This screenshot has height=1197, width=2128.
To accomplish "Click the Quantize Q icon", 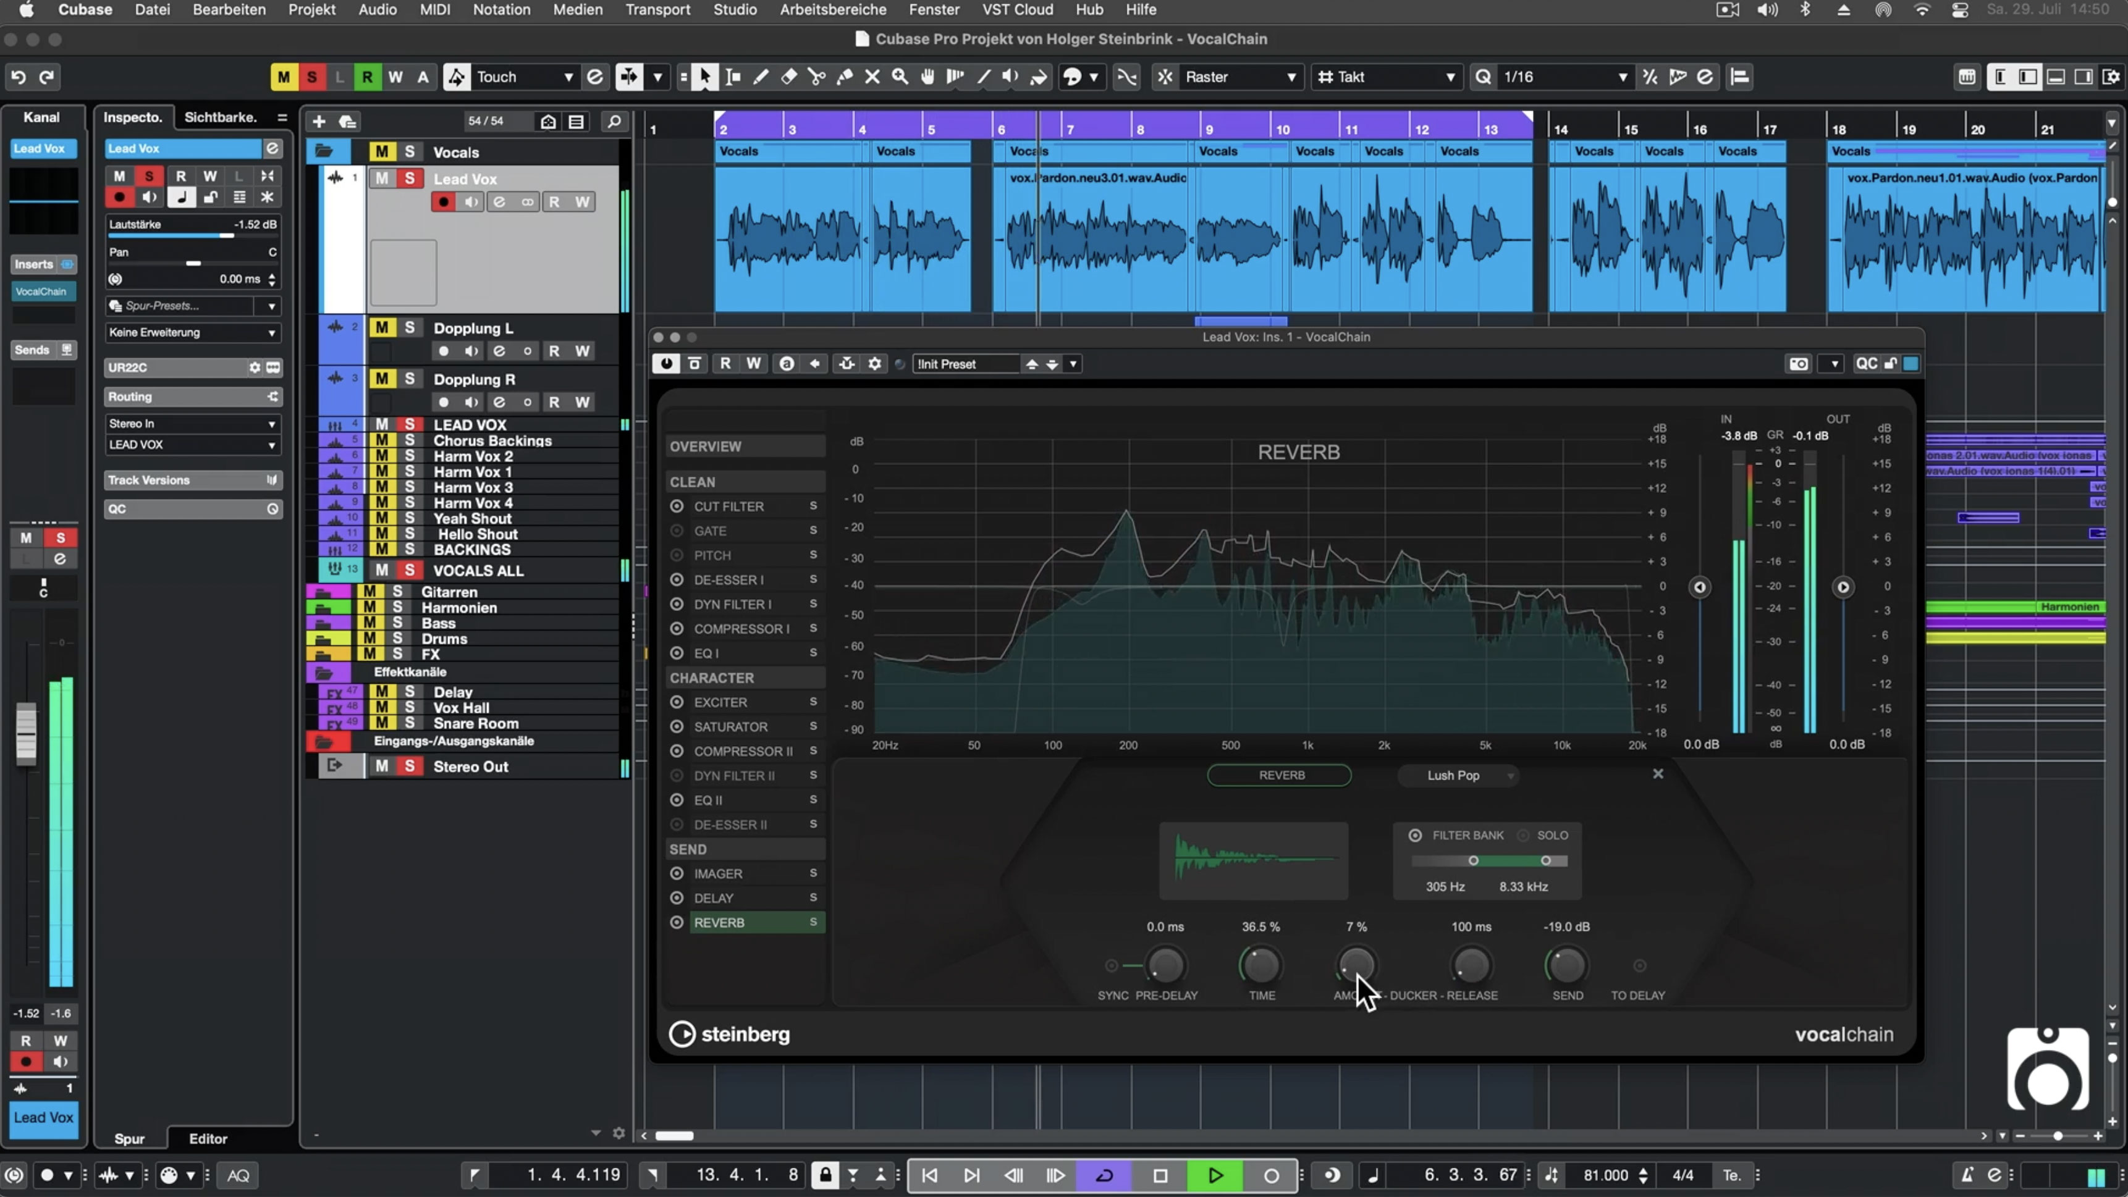I will coord(1484,77).
